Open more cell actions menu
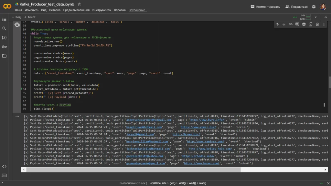The width and height of the screenshot is (331, 186). [324, 25]
